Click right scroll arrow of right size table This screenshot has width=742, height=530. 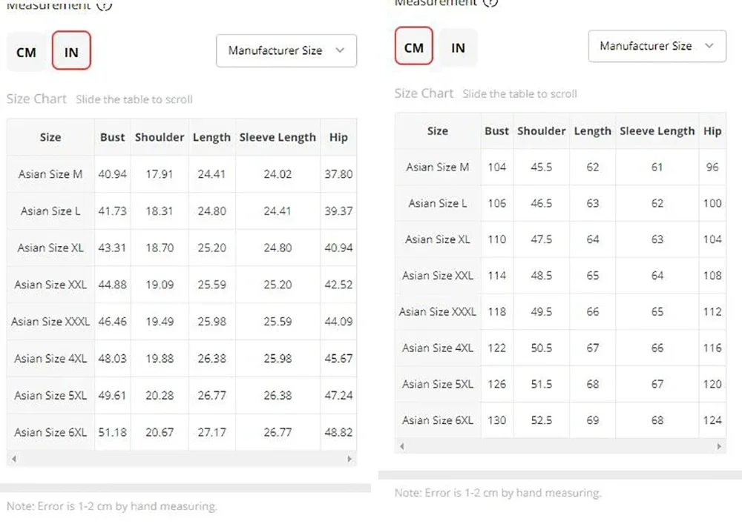[719, 446]
